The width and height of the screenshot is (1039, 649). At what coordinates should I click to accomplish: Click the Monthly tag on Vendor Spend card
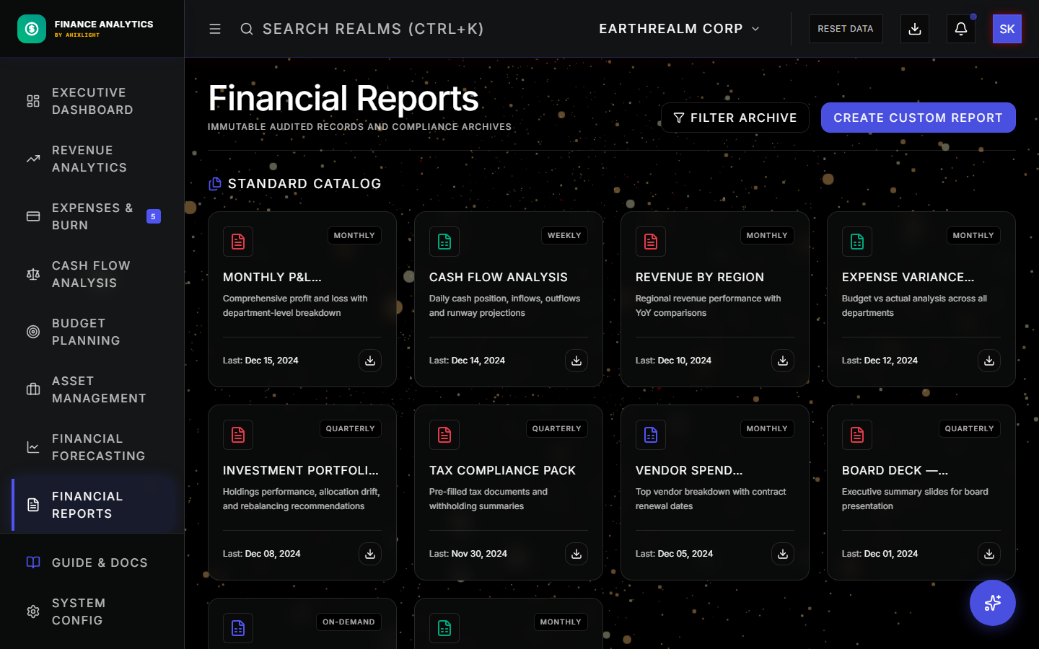pyautogui.click(x=767, y=429)
